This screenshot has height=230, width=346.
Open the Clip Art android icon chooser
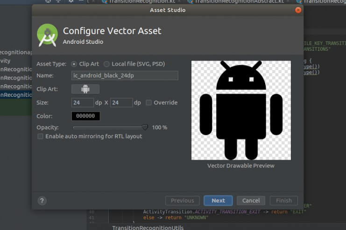tap(85, 89)
